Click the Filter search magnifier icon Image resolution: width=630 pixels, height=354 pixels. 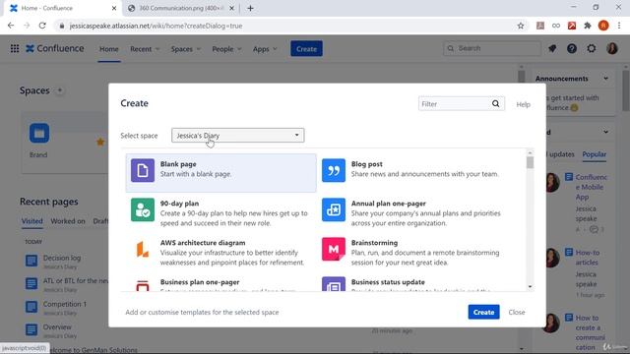[496, 103]
